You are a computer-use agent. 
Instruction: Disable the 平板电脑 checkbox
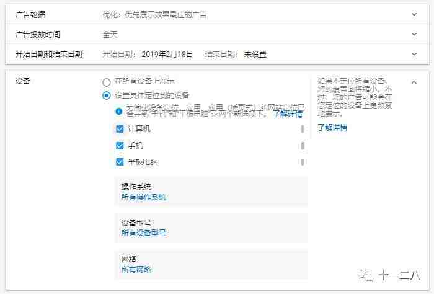click(x=120, y=162)
